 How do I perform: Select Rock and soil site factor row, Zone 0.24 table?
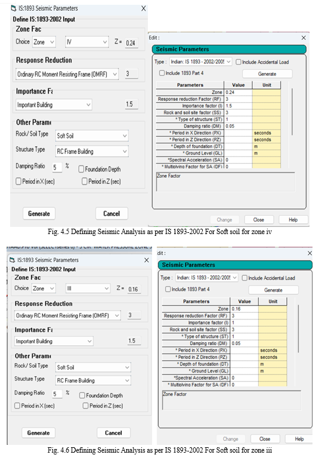click(x=218, y=112)
